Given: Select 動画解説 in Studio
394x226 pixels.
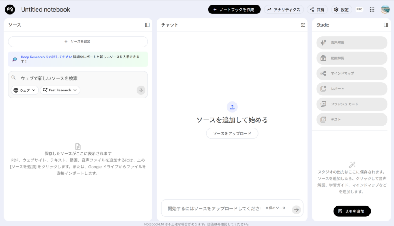Looking at the screenshot, I should pos(352,58).
